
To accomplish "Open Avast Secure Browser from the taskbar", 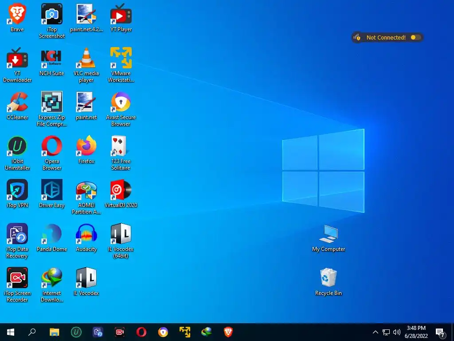I will pos(163,332).
